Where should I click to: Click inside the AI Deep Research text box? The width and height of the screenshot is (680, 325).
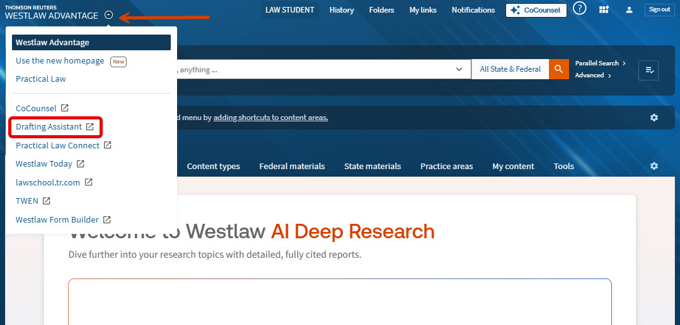pyautogui.click(x=340, y=302)
